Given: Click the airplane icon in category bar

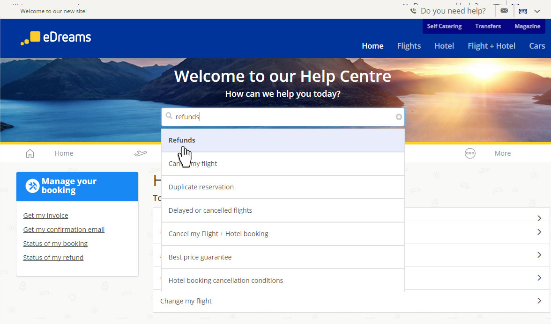Looking at the screenshot, I should pos(141,153).
